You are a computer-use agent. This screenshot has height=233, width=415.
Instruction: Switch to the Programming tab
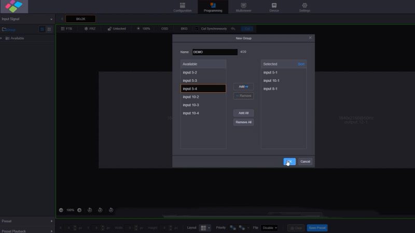[213, 7]
